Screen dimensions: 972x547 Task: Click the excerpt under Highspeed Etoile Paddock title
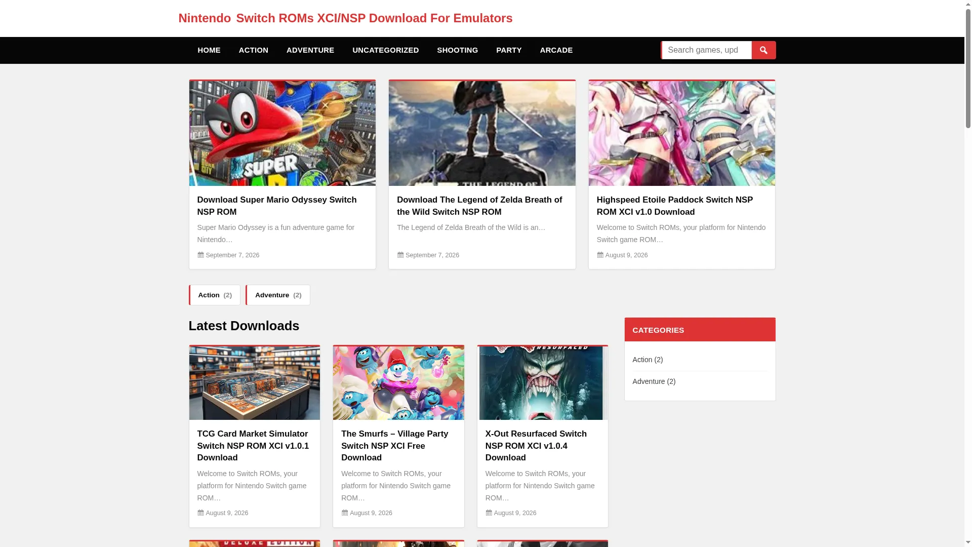coord(681,233)
